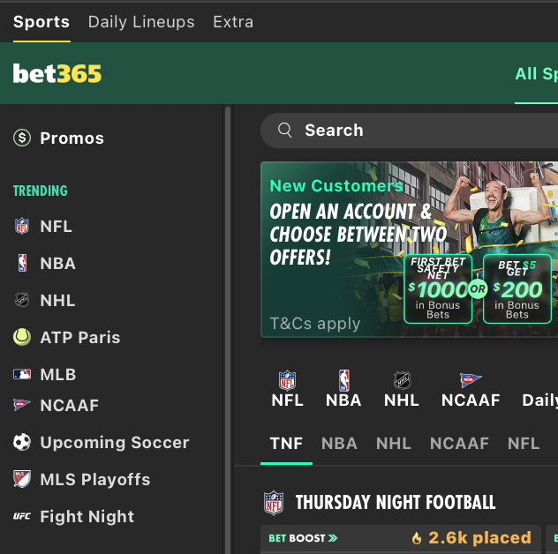Click NFL shield icon in quick links row
The width and height of the screenshot is (558, 554).
click(x=287, y=380)
